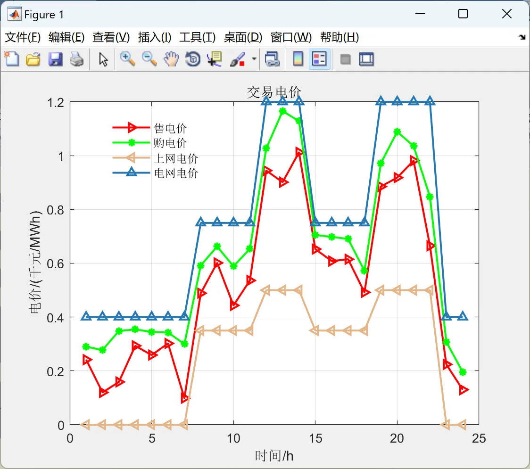
Task: Activate the Zoom Out magnifier tool
Action: tap(149, 59)
